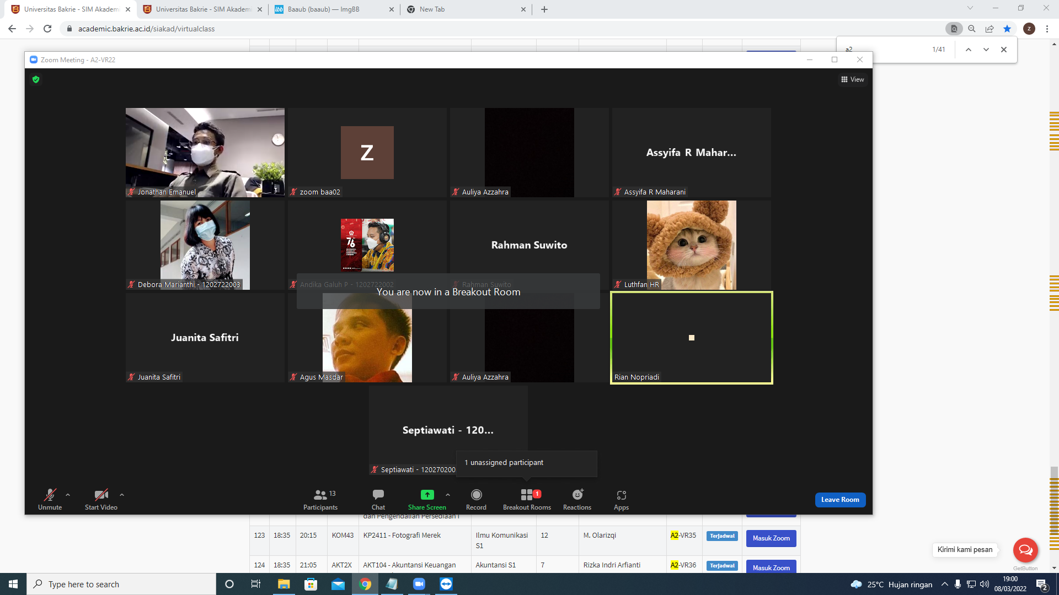Screen dimensions: 1059x595
Task: Click the 1 unassigned participant tooltip
Action: 526,463
